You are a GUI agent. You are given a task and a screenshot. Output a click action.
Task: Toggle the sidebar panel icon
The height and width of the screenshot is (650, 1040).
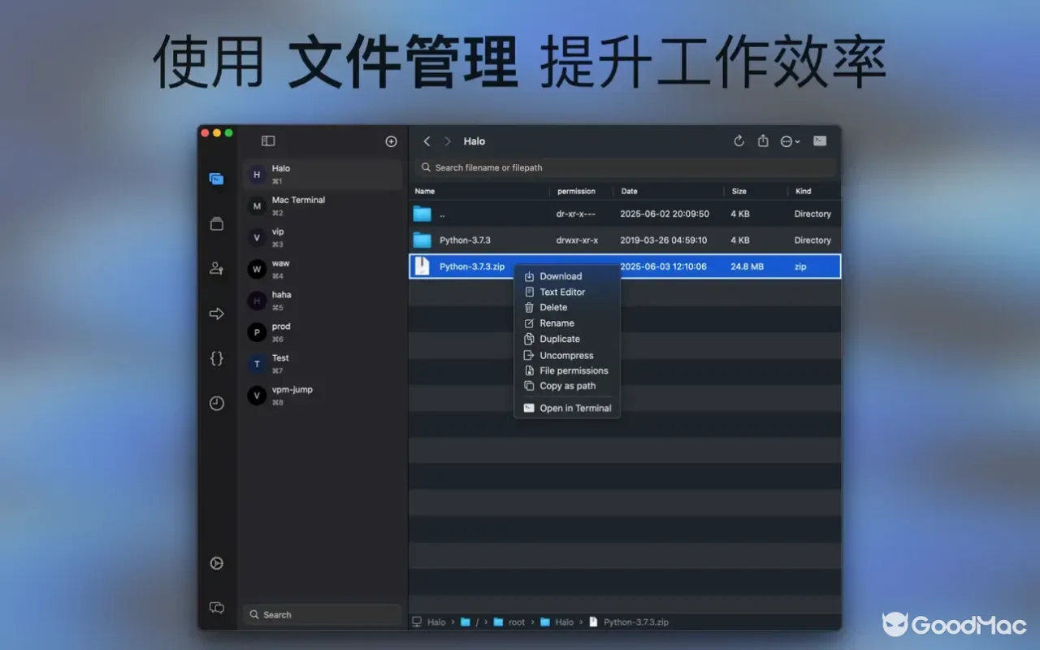268,141
